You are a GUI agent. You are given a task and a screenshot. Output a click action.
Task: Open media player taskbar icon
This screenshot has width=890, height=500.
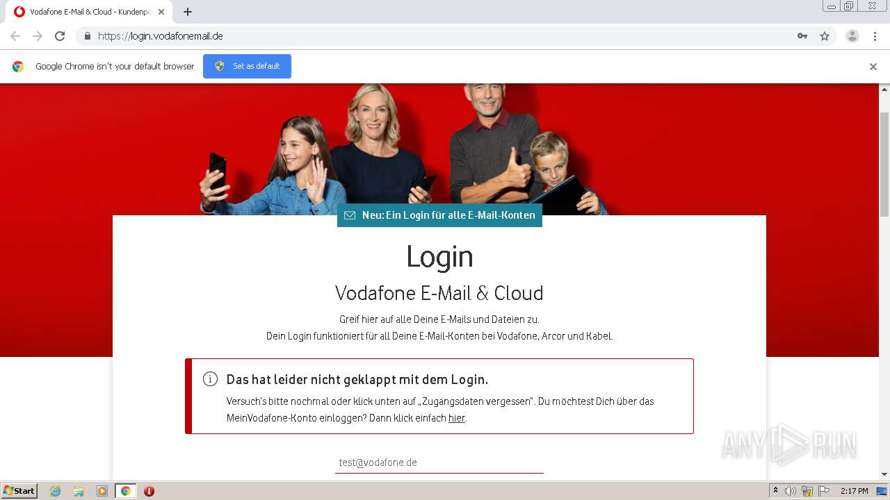[x=102, y=491]
